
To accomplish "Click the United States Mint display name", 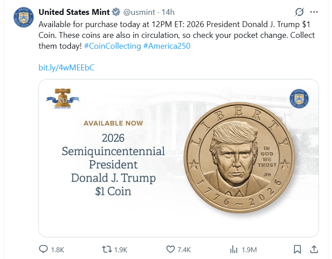I will (74, 12).
